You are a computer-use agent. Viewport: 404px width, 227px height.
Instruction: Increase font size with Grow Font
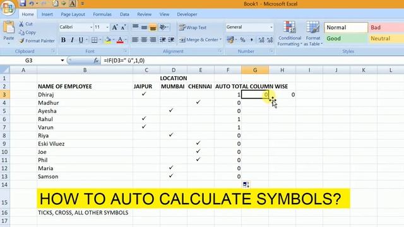115,27
